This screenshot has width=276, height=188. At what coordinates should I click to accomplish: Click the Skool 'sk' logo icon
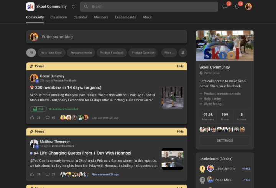point(30,7)
